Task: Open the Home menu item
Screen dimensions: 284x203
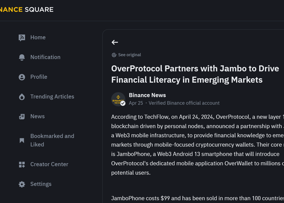Action: pos(38,38)
